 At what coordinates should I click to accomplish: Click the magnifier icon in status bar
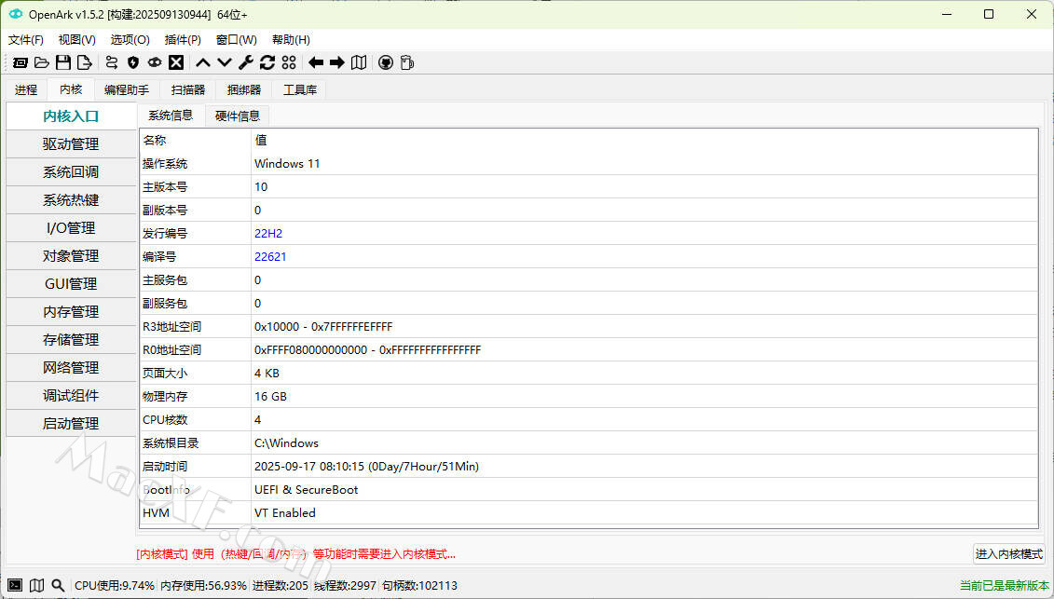[x=58, y=585]
